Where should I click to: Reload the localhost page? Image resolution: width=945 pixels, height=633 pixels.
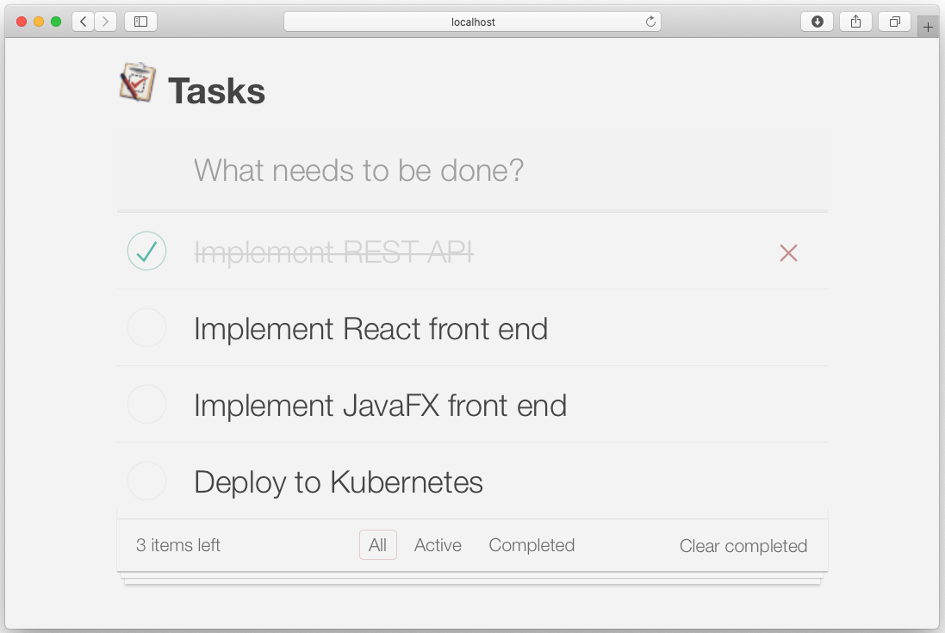click(652, 22)
